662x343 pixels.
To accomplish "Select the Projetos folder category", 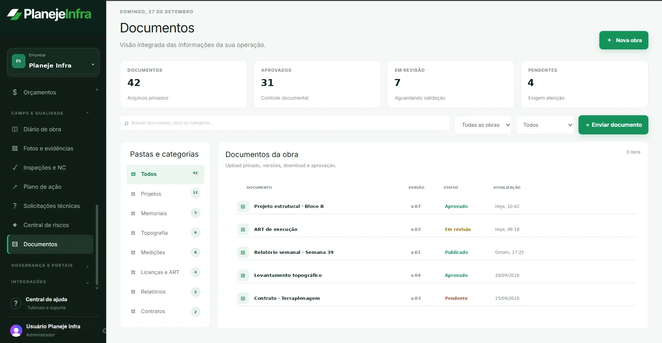I will 165,194.
